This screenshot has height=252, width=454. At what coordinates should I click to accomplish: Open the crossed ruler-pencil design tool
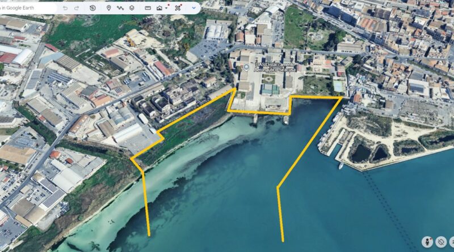pos(178,8)
